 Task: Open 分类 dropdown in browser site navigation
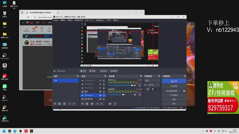pos(50,23)
